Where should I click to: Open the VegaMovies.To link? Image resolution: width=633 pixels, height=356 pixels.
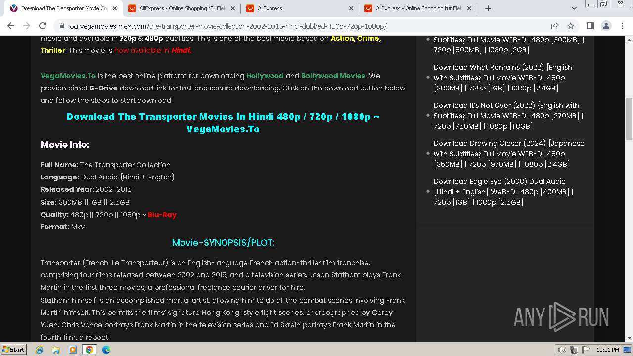[x=68, y=76]
